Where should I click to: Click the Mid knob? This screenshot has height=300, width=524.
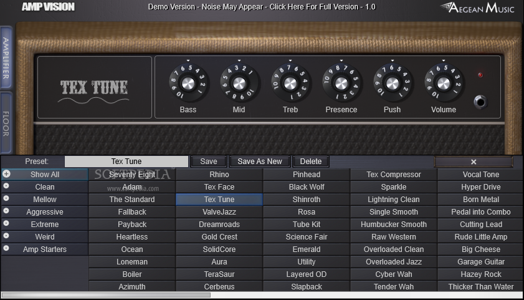click(239, 84)
